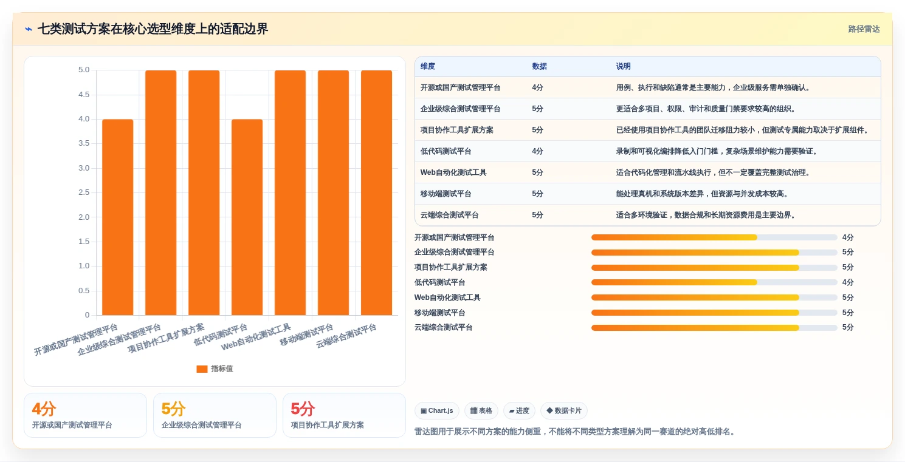The width and height of the screenshot is (905, 462).
Task: Click the 企业级综合测试管理平台 bar in chart
Action: [160, 192]
